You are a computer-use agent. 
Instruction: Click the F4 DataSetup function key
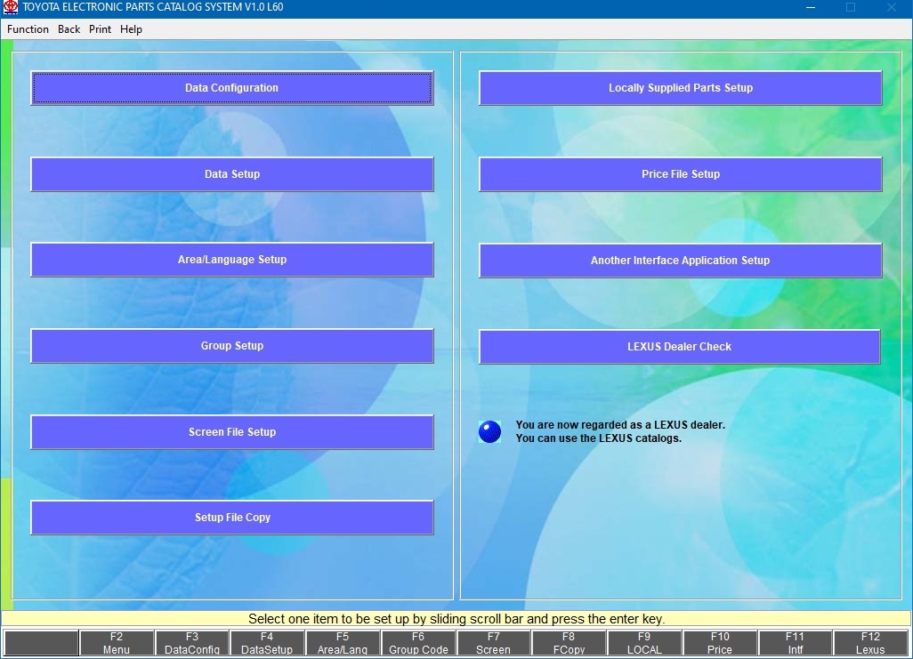tap(267, 643)
